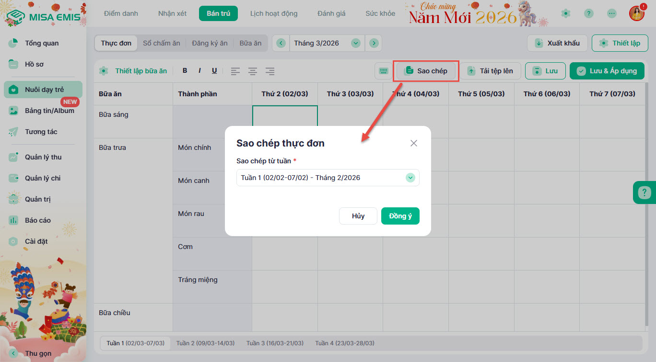Switch to the Sổ chấm ăn tab
The image size is (656, 362).
(x=162, y=43)
